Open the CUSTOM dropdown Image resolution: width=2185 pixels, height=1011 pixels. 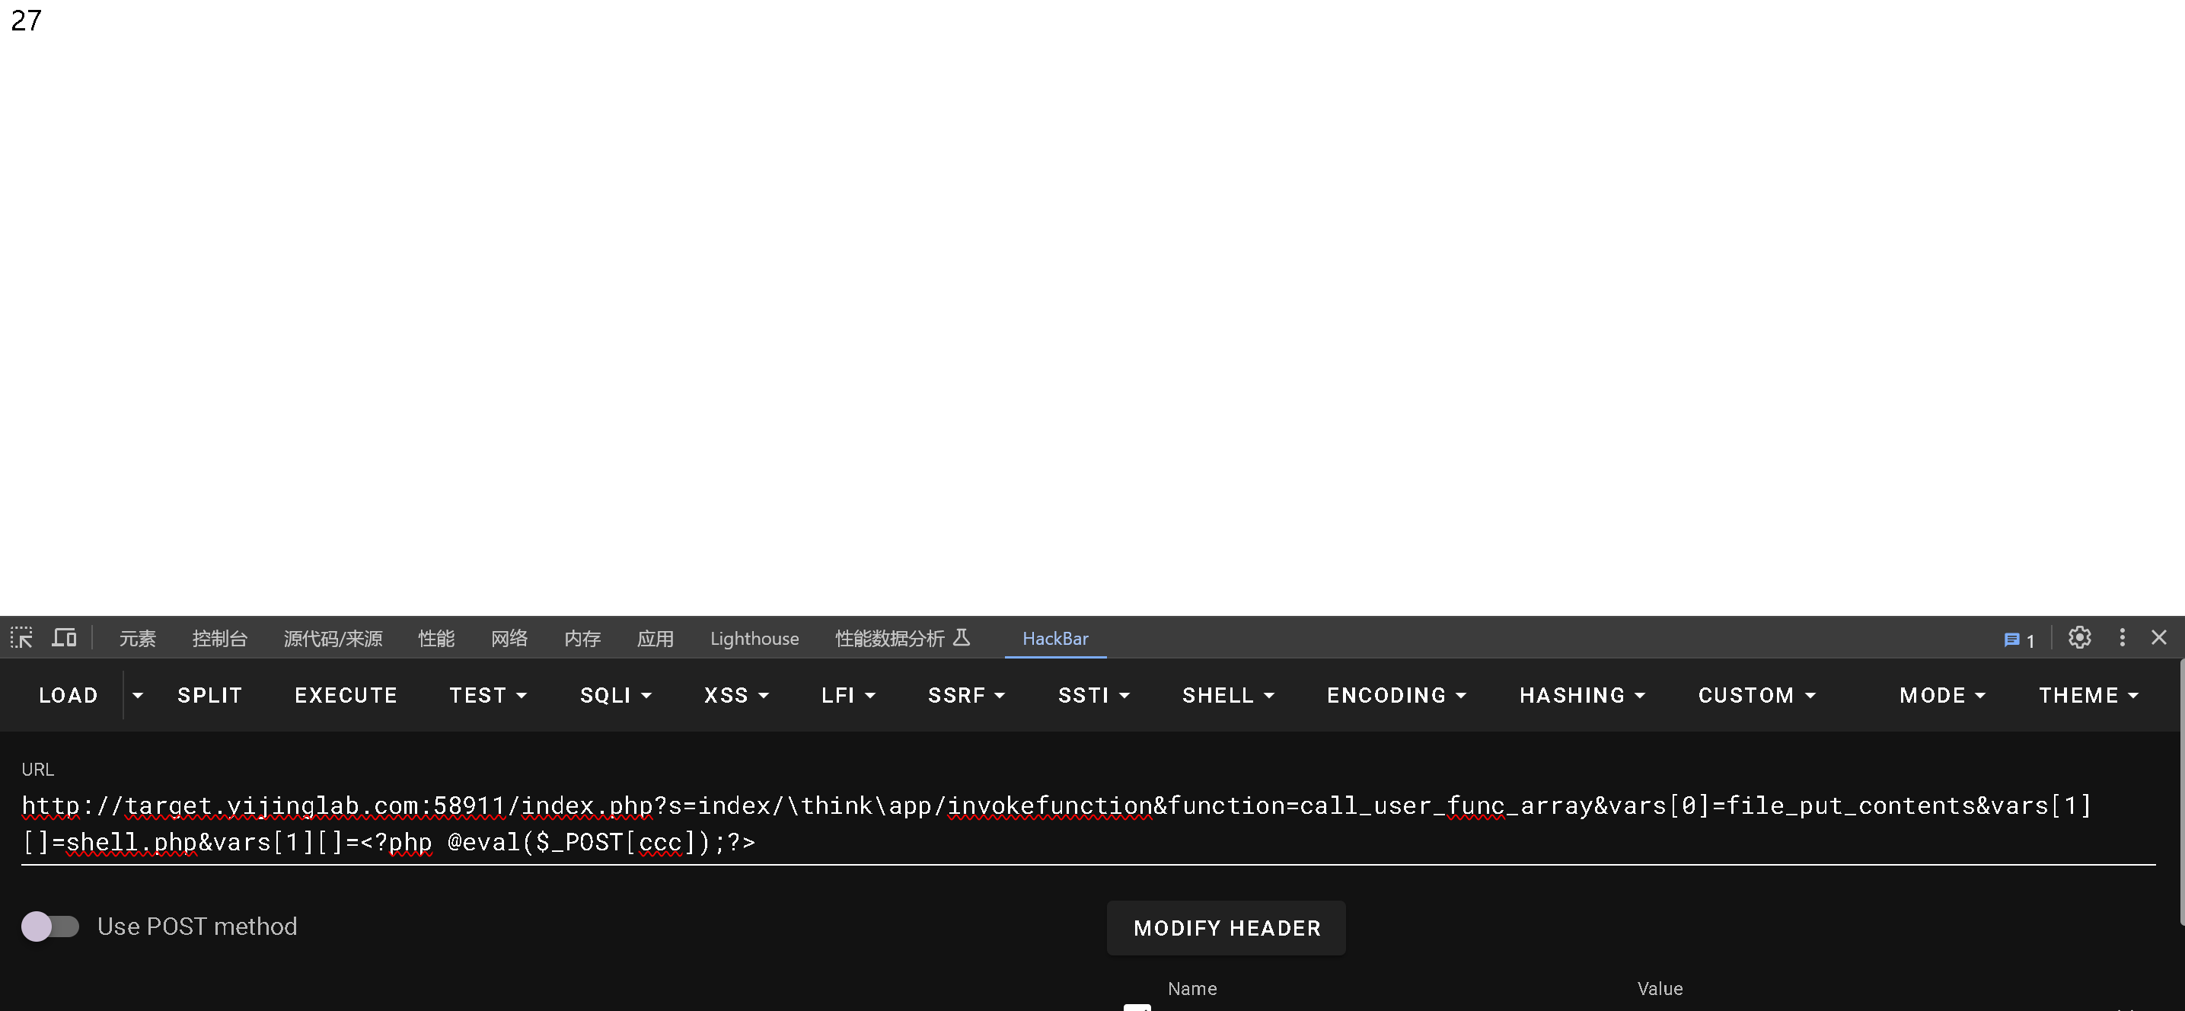click(1756, 696)
